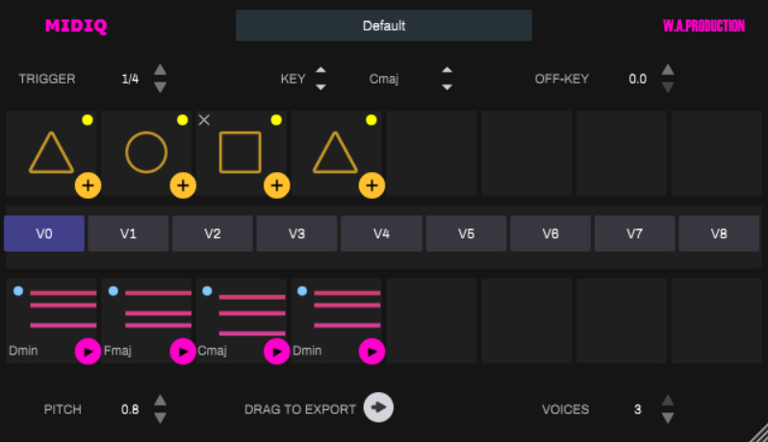Step KEY root up with arrow
Viewport: 768px width, 442px height.
click(x=320, y=70)
